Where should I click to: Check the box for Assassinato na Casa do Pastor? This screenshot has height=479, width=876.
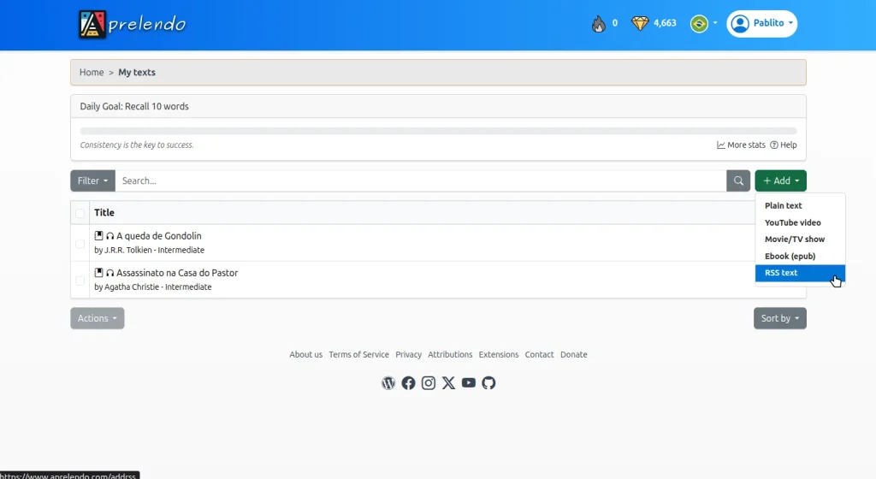tap(80, 280)
